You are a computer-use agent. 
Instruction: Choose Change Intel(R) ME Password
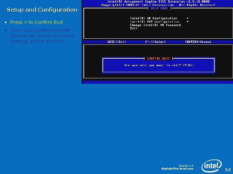[x=155, y=25]
